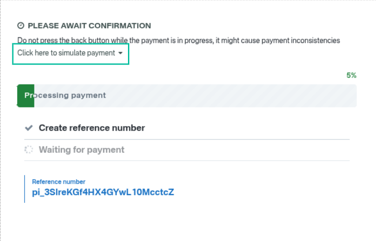Select the Waiting for payment step text
Image resolution: width=376 pixels, height=241 pixels.
point(82,150)
